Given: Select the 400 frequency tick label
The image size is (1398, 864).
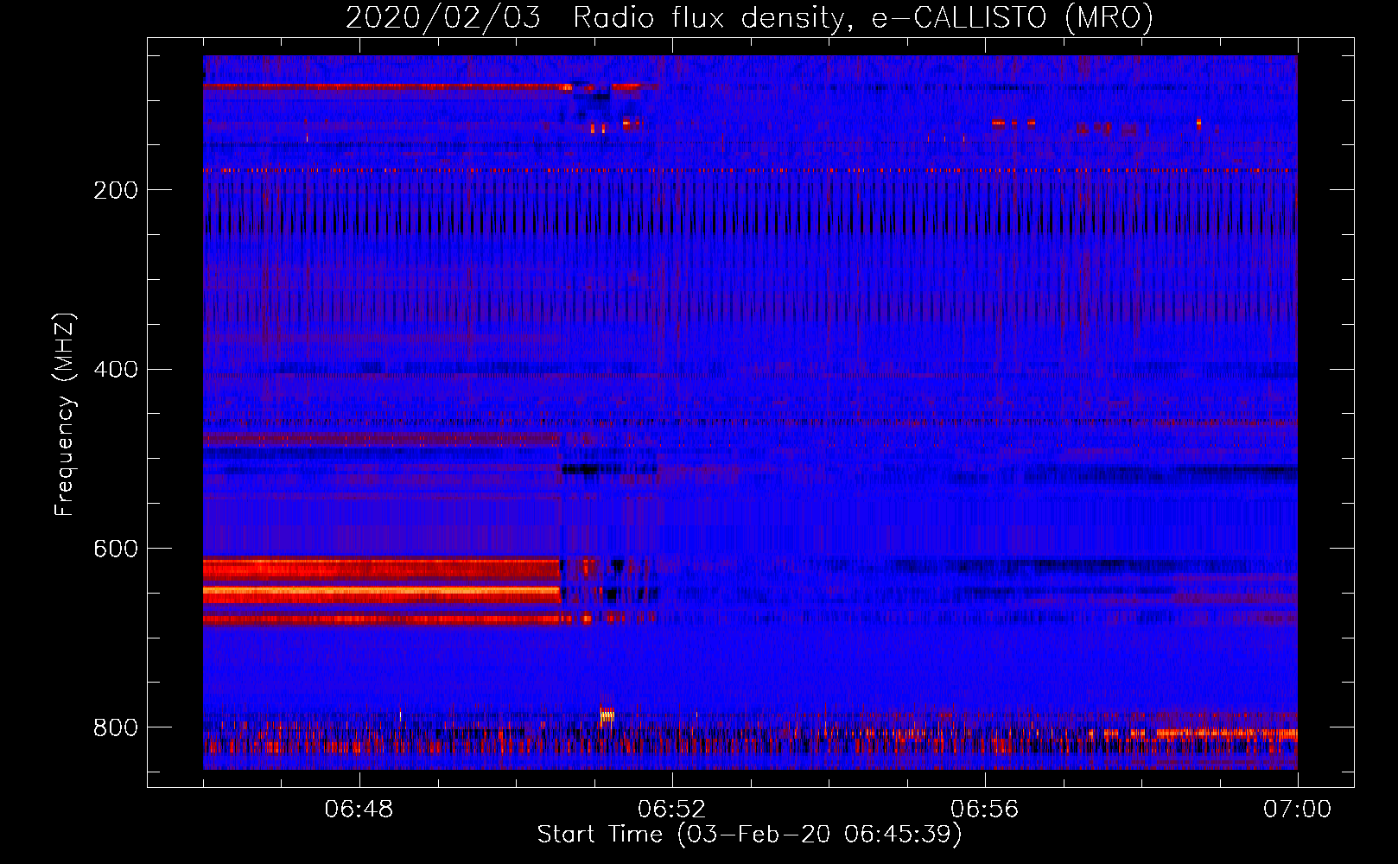Looking at the screenshot, I should click(x=116, y=370).
